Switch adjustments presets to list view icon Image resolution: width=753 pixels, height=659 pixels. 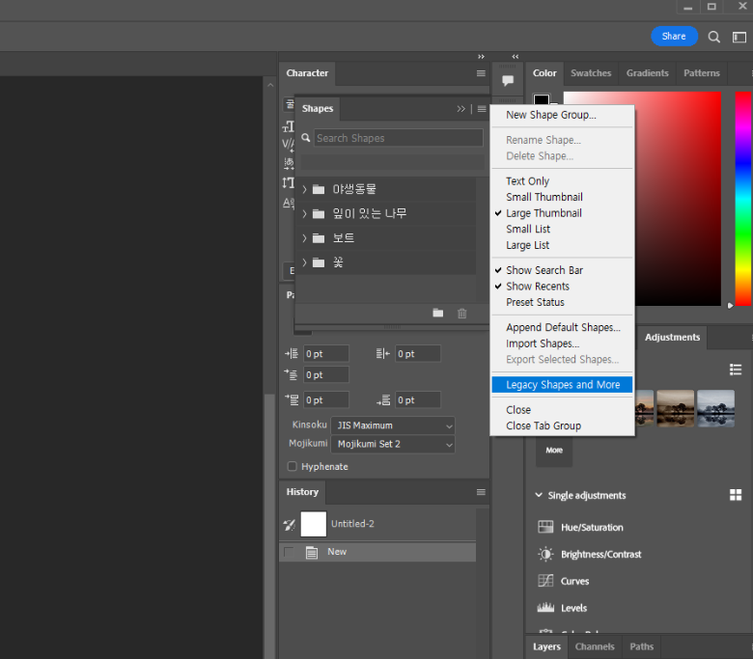point(736,370)
